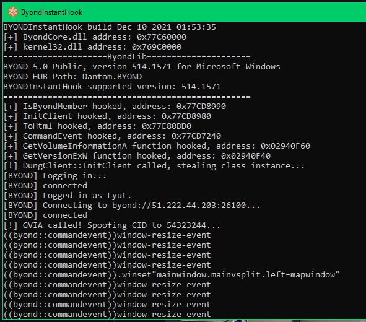Click the ByondCore.dll address line

(x=95, y=37)
